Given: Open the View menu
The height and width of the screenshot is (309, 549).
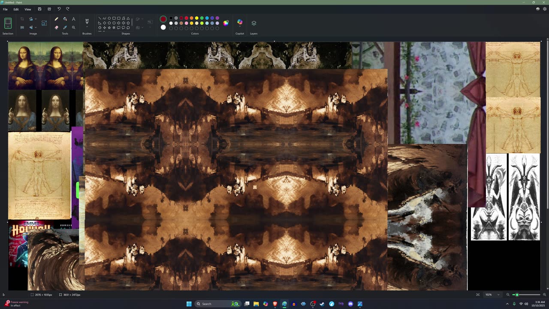Looking at the screenshot, I should (x=27, y=9).
